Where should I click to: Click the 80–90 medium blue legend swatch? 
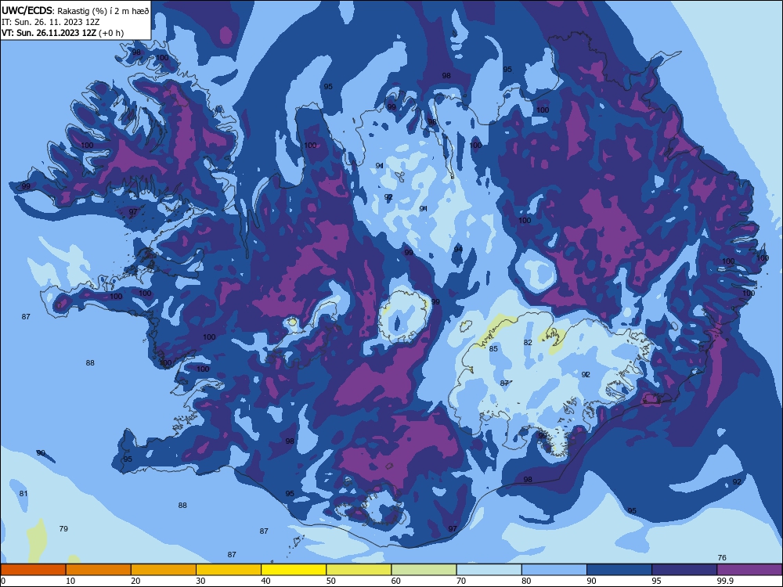[x=554, y=570]
